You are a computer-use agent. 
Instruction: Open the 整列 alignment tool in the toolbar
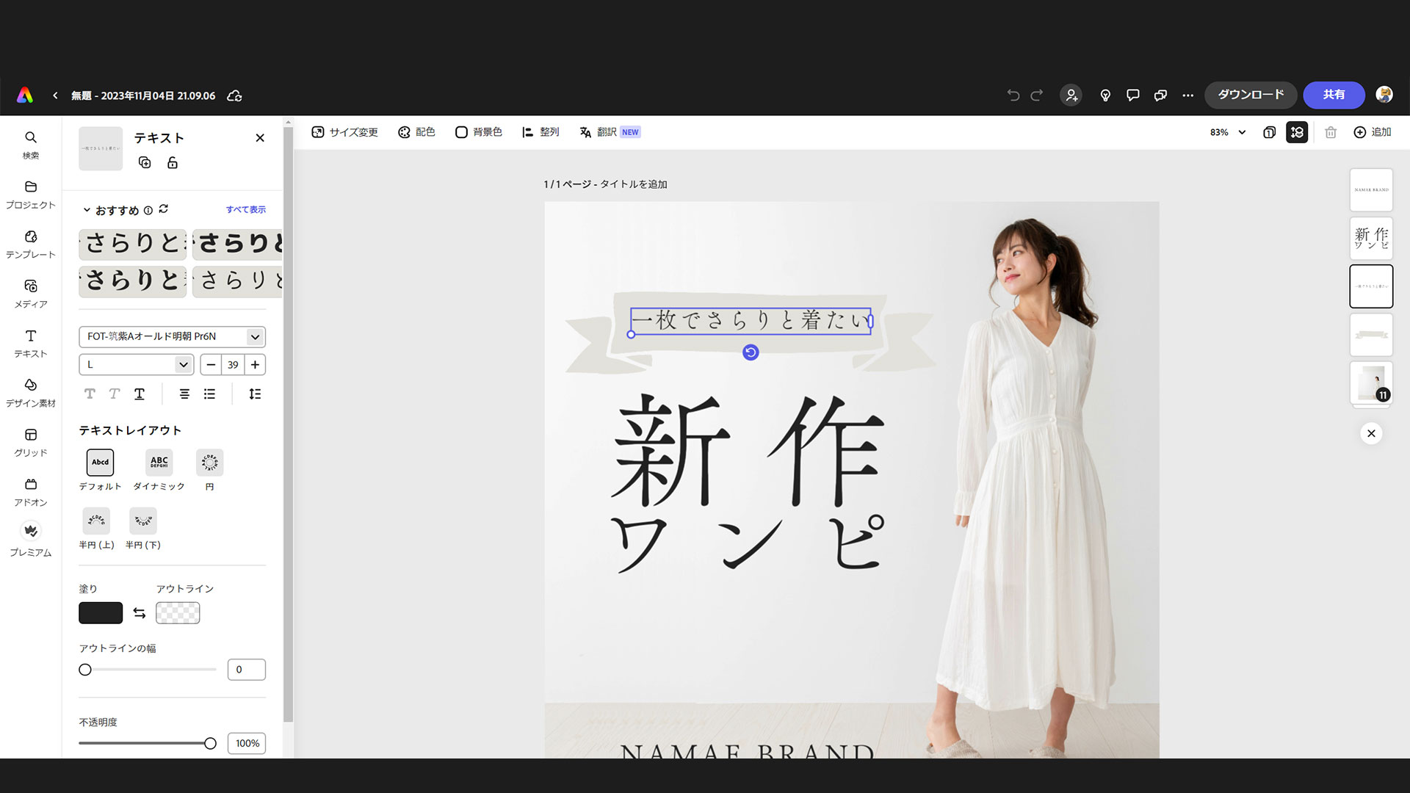click(540, 132)
